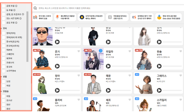Play voice sample for 그레이스
184x112 pixels.
[159, 90]
